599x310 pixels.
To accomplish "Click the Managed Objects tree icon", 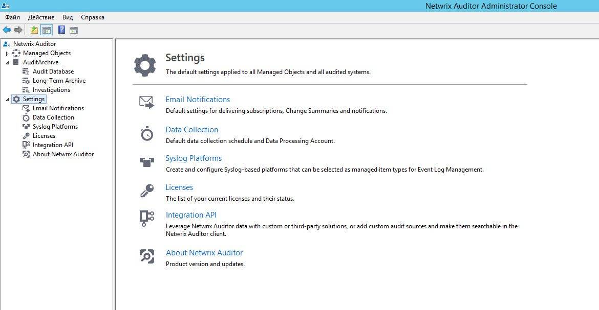I will coord(16,53).
